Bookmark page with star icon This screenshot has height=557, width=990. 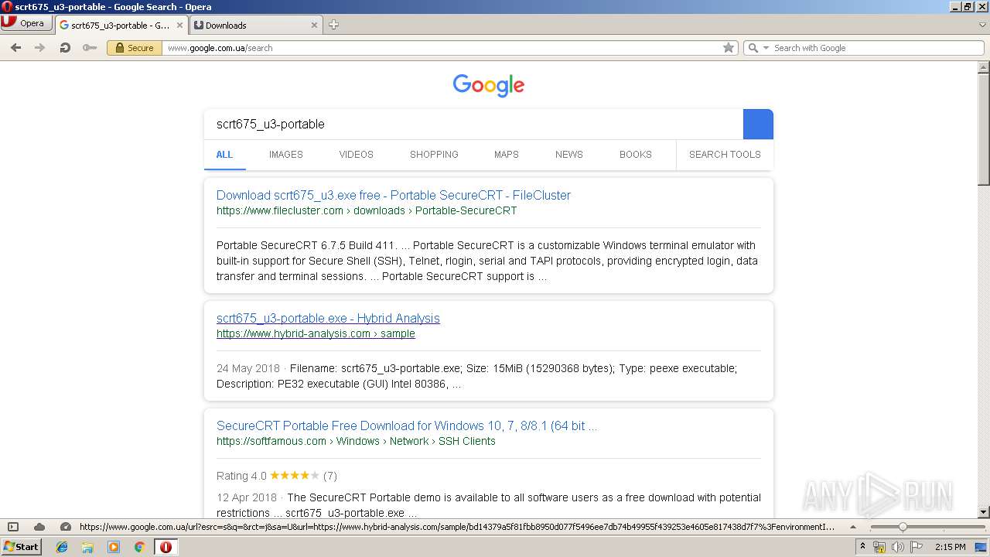point(728,48)
